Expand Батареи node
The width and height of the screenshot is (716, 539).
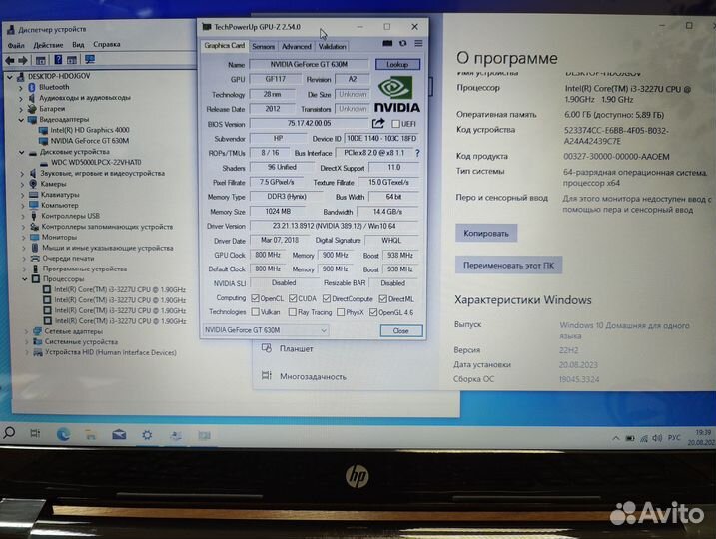[x=21, y=109]
